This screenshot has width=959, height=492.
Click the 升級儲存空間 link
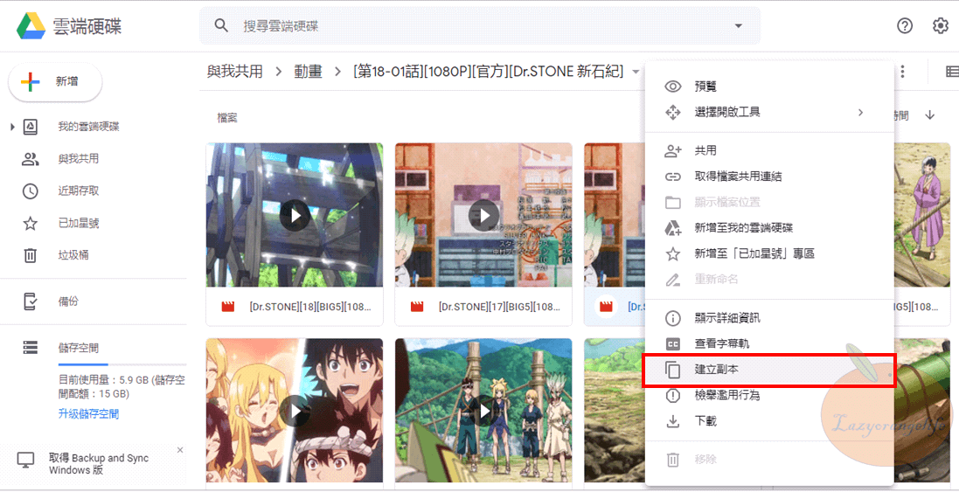coord(88,413)
